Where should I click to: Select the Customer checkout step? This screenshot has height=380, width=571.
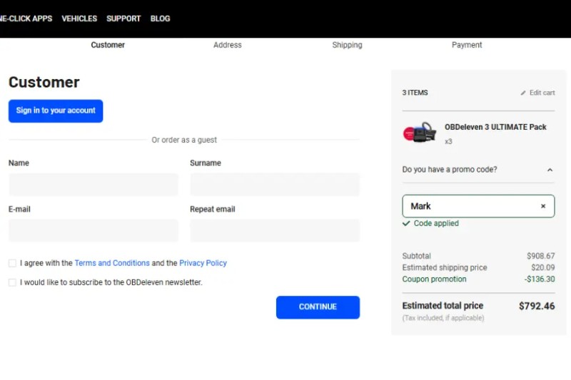(108, 45)
